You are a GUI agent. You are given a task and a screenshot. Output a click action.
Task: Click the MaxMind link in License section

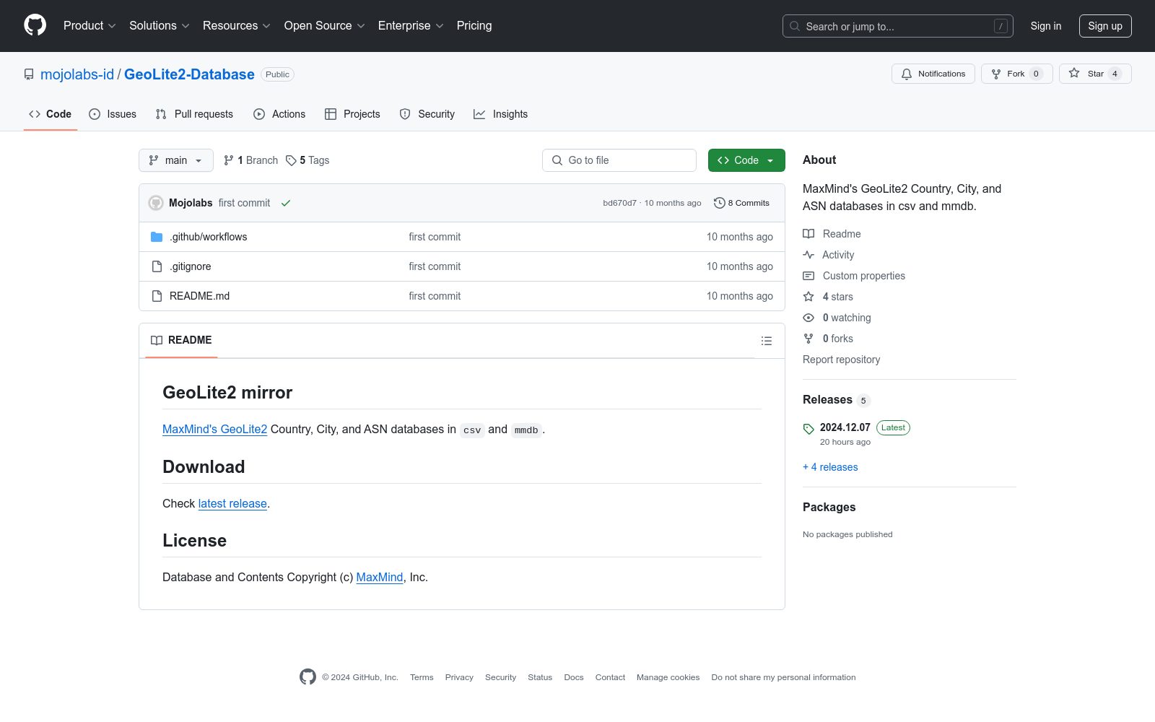(x=380, y=577)
